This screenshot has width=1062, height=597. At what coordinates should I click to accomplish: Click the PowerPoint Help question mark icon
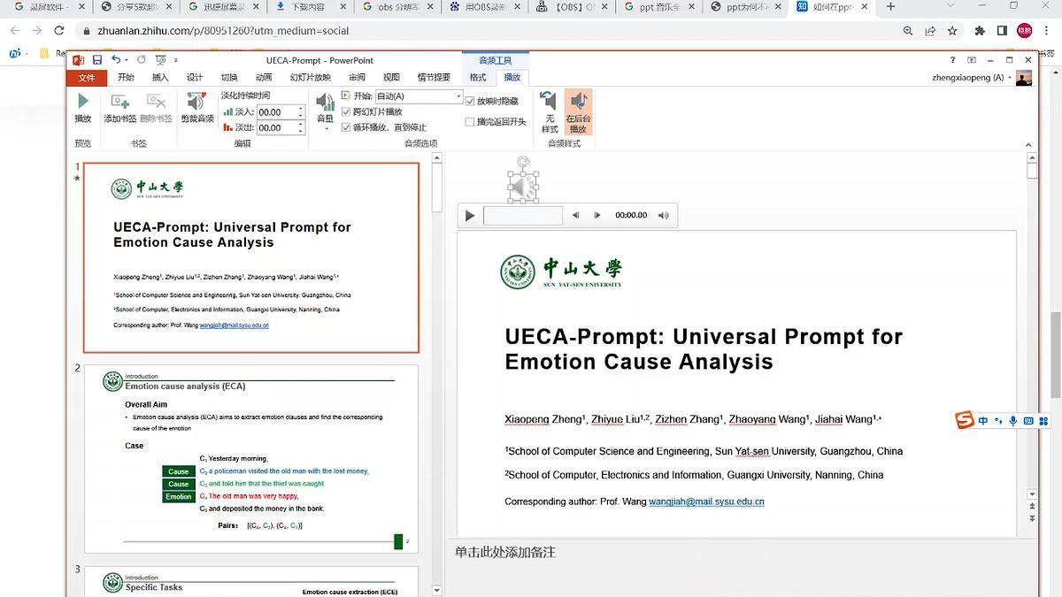(953, 60)
